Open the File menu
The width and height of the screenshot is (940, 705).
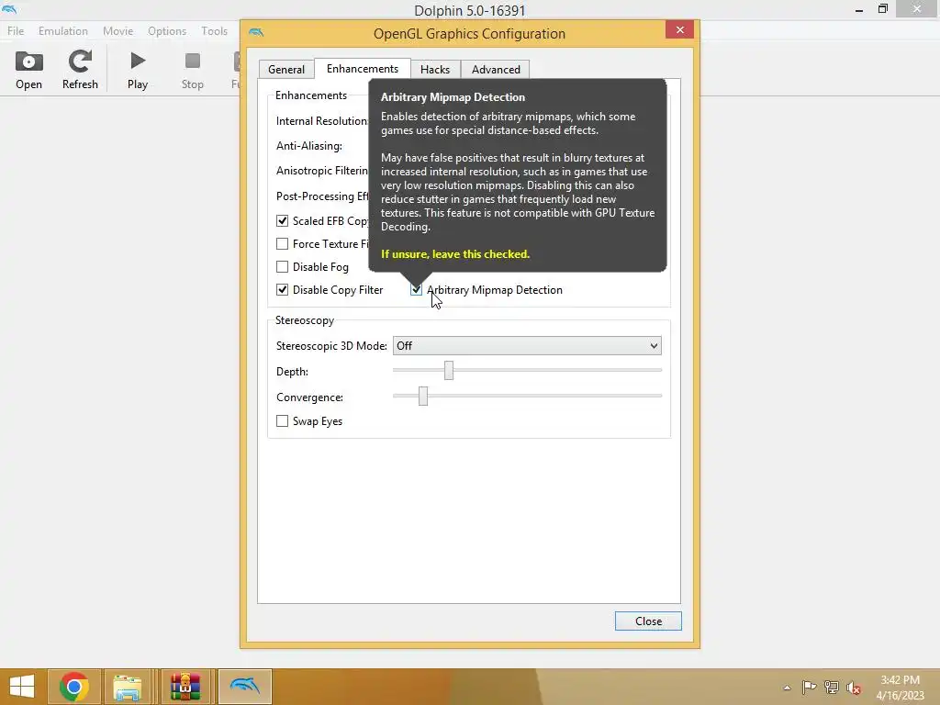tap(16, 31)
